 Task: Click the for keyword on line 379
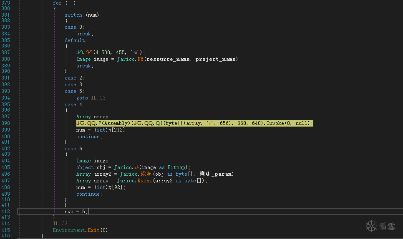coord(57,3)
